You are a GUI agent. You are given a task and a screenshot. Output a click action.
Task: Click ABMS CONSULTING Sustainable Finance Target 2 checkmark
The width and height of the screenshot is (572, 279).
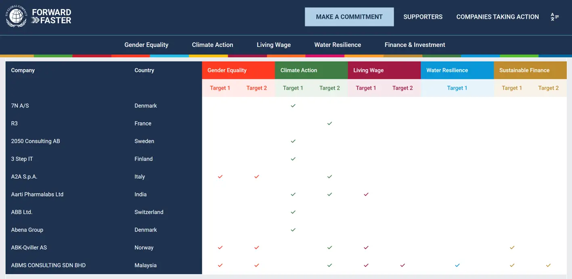[548, 266]
